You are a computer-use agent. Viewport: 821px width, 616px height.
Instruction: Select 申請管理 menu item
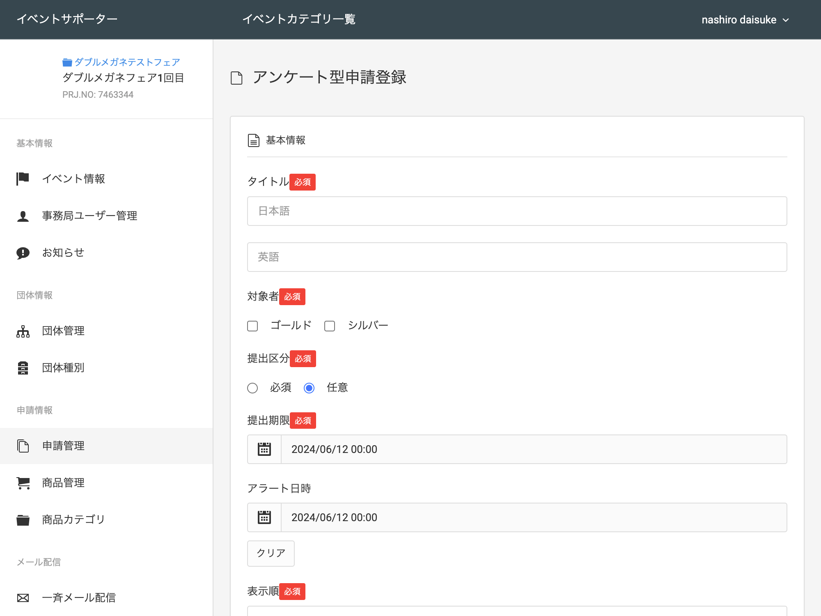pos(106,446)
